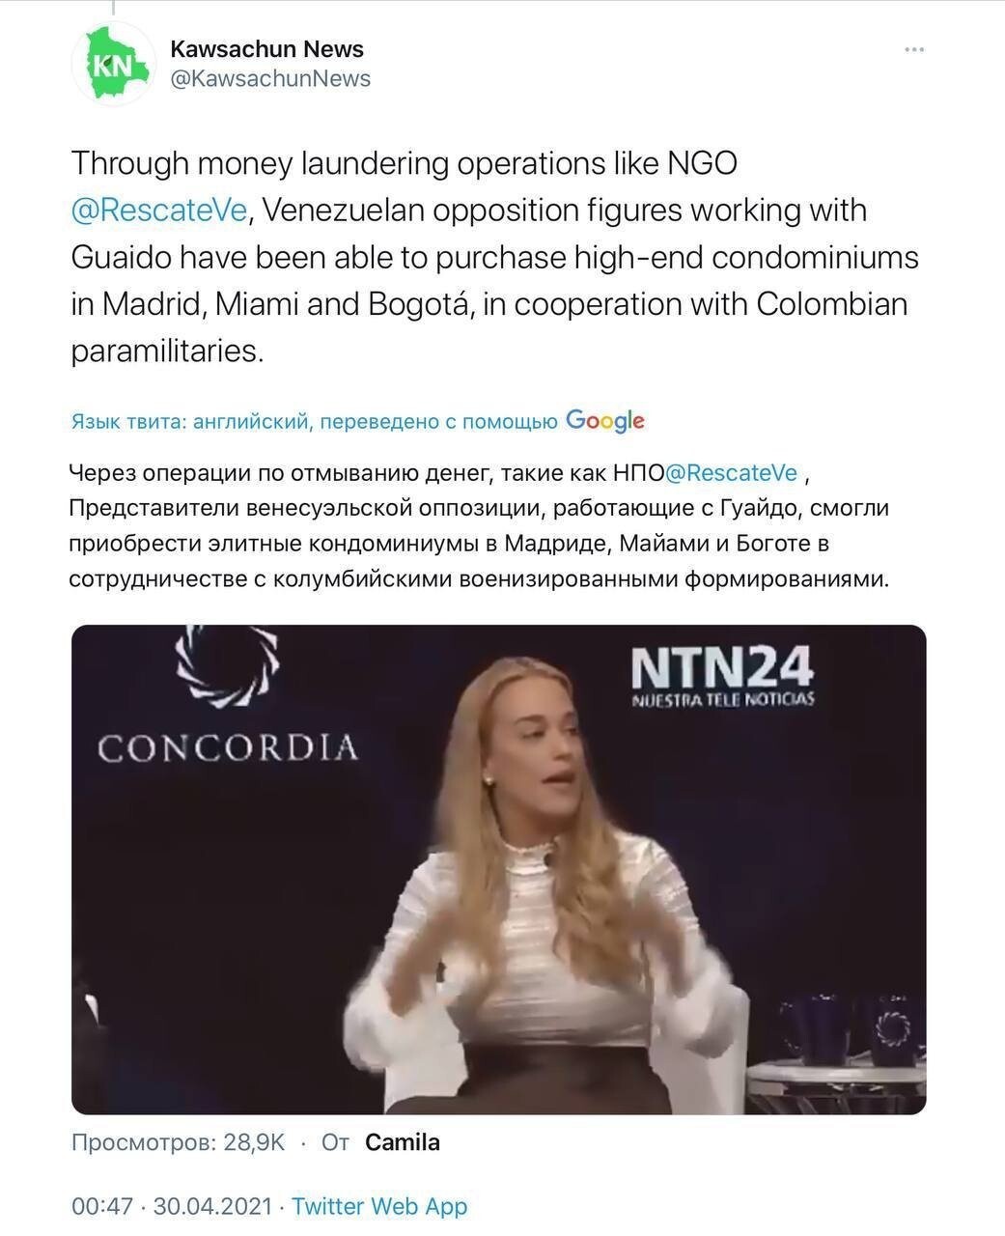Click the Google logo in the translation notice
The width and height of the screenshot is (1005, 1236).
click(605, 420)
